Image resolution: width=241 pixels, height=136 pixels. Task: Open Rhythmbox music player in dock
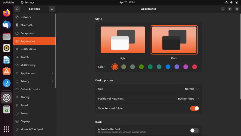click(x=6, y=48)
